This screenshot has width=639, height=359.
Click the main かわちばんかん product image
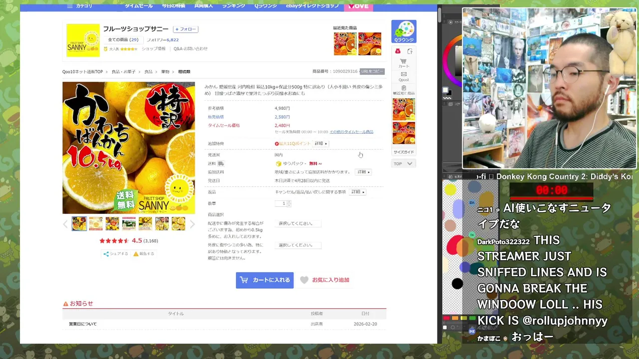click(x=129, y=148)
